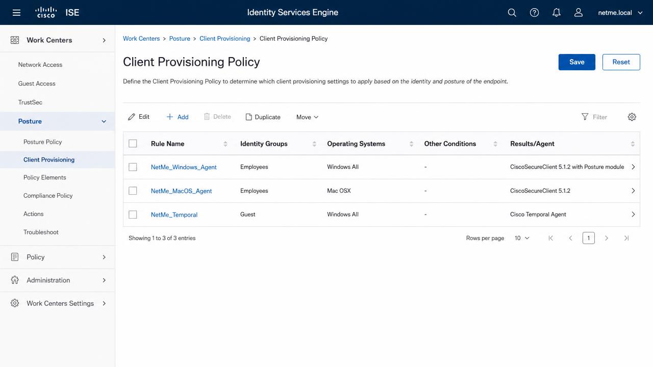Collapse the Posture section chevron
This screenshot has height=367, width=653.
click(104, 121)
